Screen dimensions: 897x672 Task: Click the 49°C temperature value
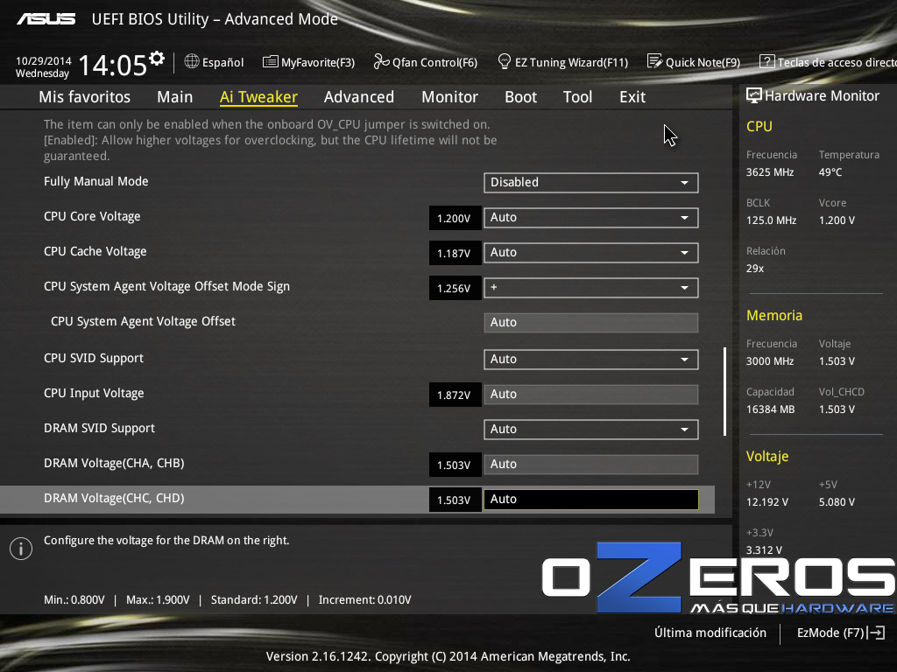coord(830,172)
